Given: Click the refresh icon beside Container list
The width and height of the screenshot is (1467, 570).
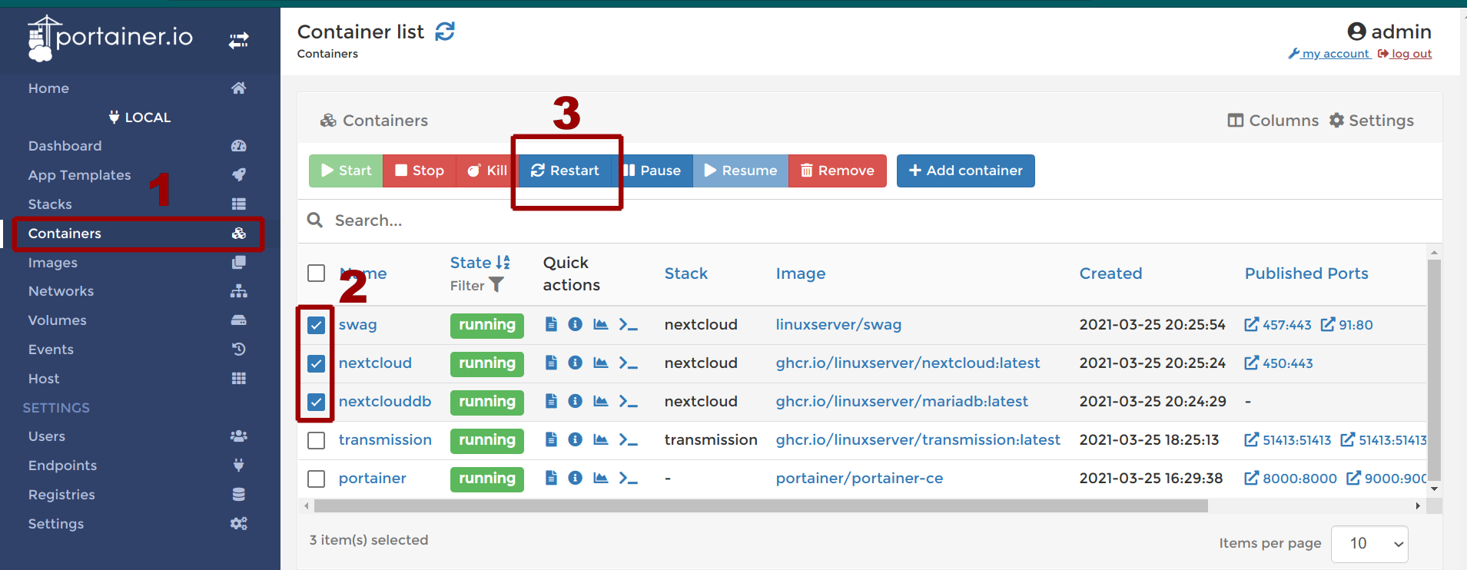Looking at the screenshot, I should click(x=445, y=31).
